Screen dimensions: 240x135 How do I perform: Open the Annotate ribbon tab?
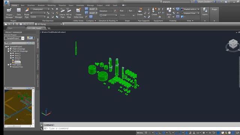tap(80, 5)
